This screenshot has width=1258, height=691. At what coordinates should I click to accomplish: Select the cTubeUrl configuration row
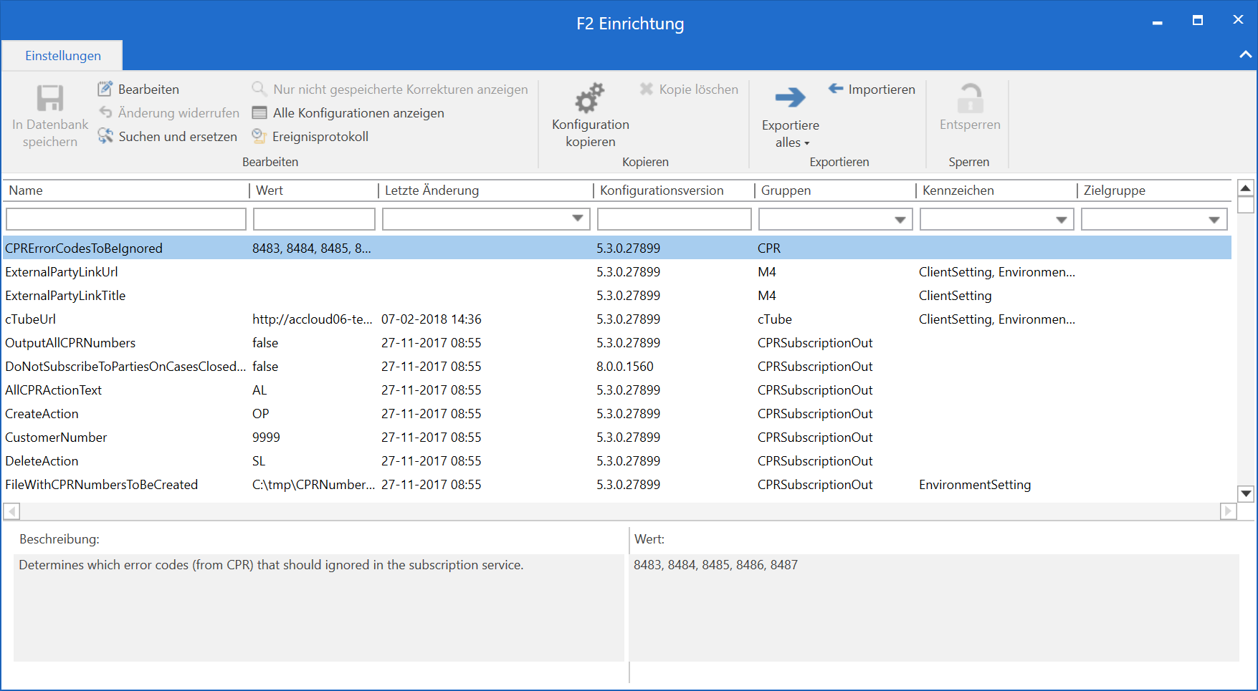click(31, 319)
